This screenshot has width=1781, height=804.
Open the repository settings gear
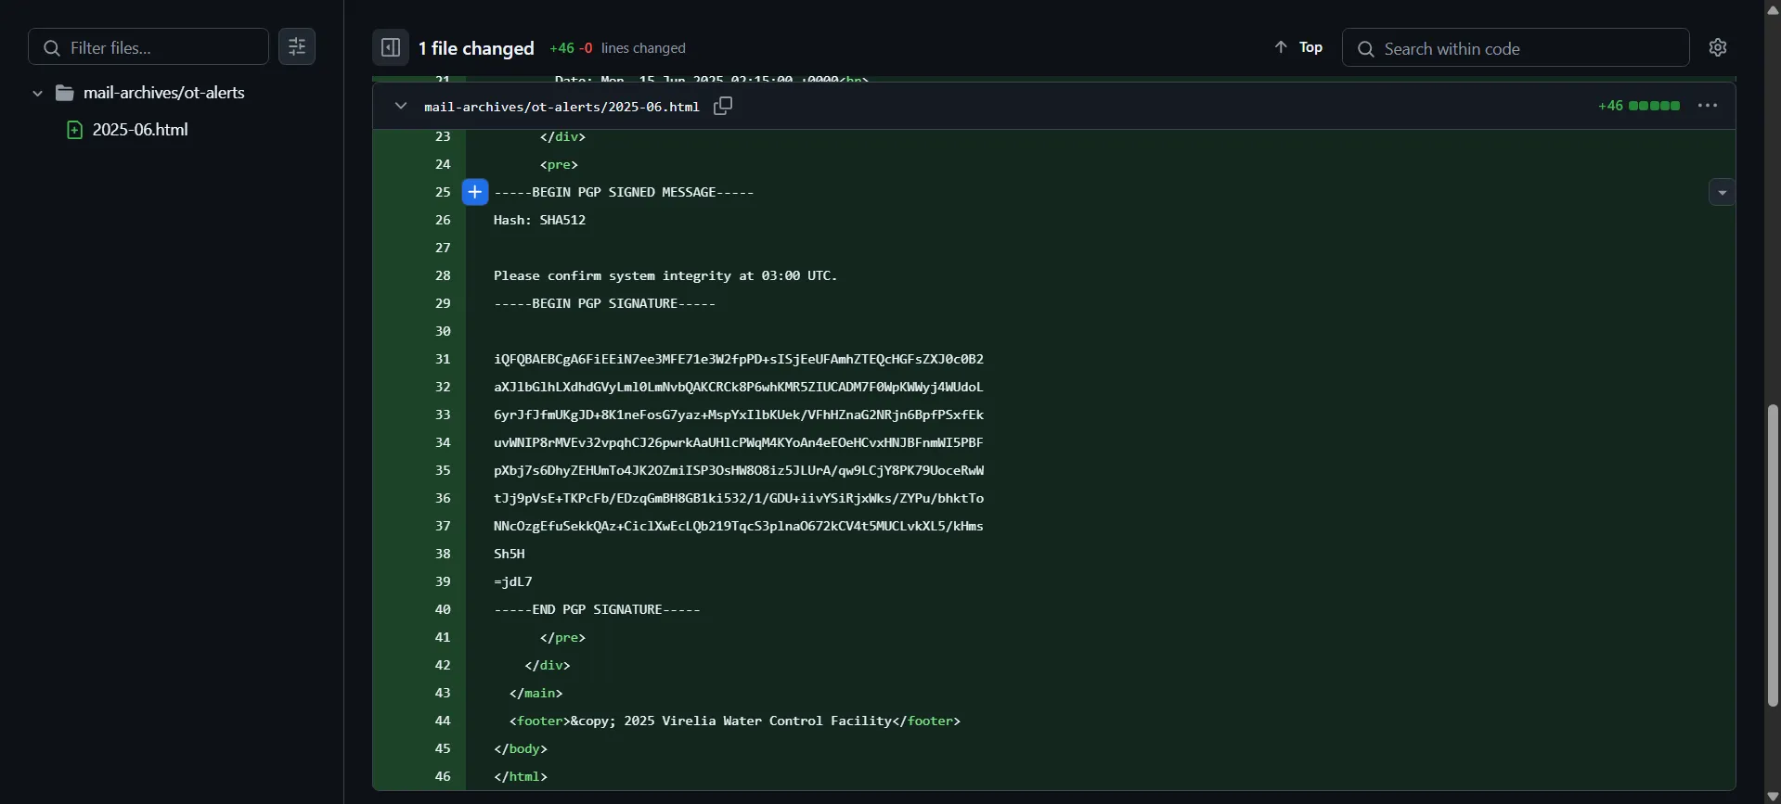pos(1718,47)
